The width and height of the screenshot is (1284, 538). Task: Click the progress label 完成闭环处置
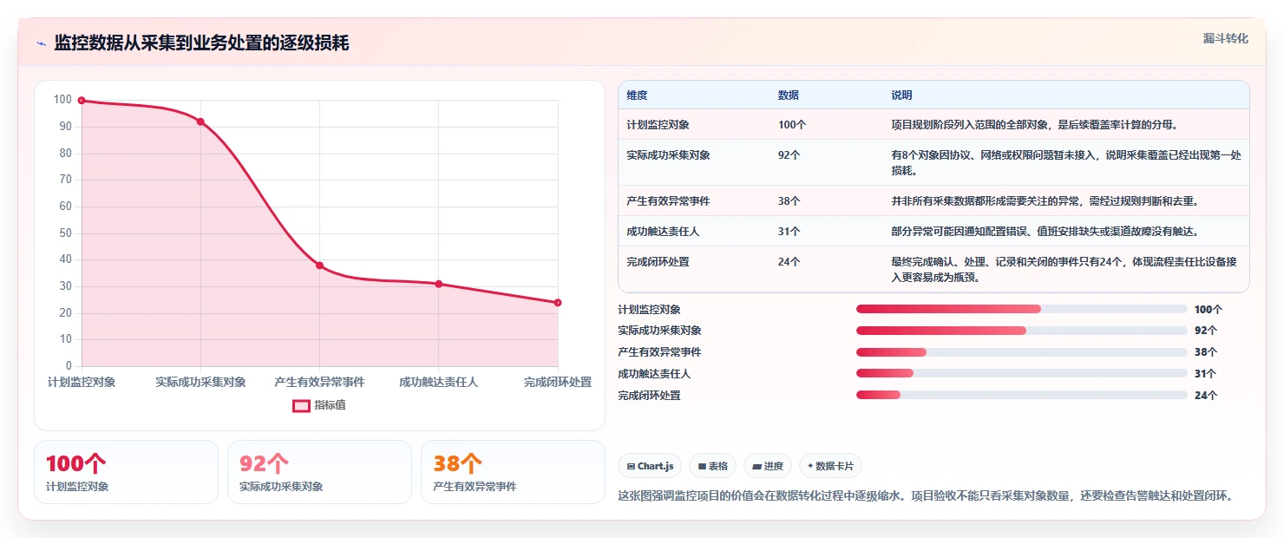point(649,395)
